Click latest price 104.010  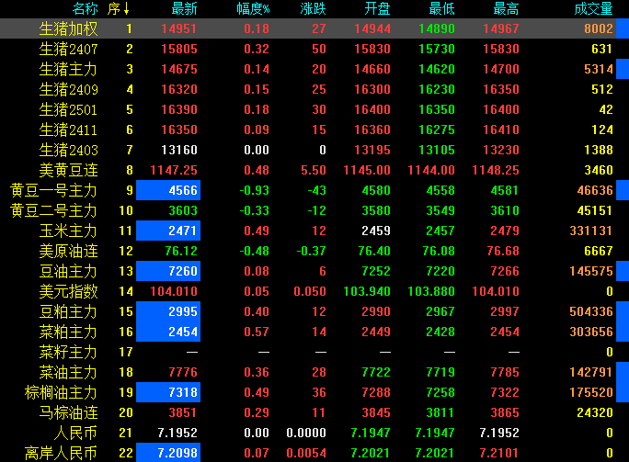click(174, 291)
